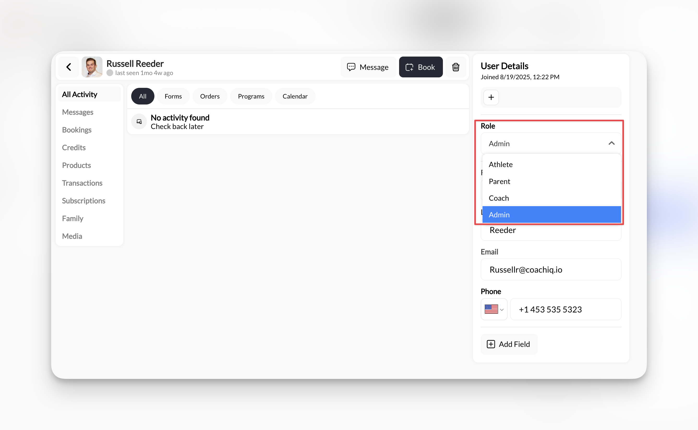Open Subscriptions in the sidebar

[84, 201]
